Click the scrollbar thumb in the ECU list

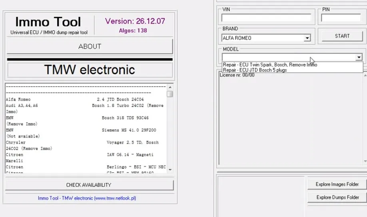pos(170,94)
